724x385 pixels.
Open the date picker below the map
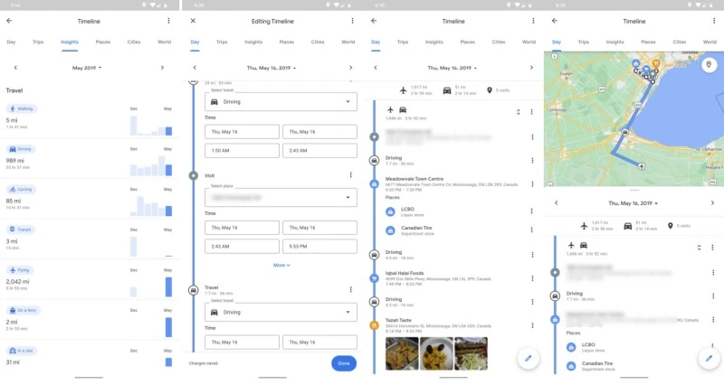pyautogui.click(x=633, y=203)
